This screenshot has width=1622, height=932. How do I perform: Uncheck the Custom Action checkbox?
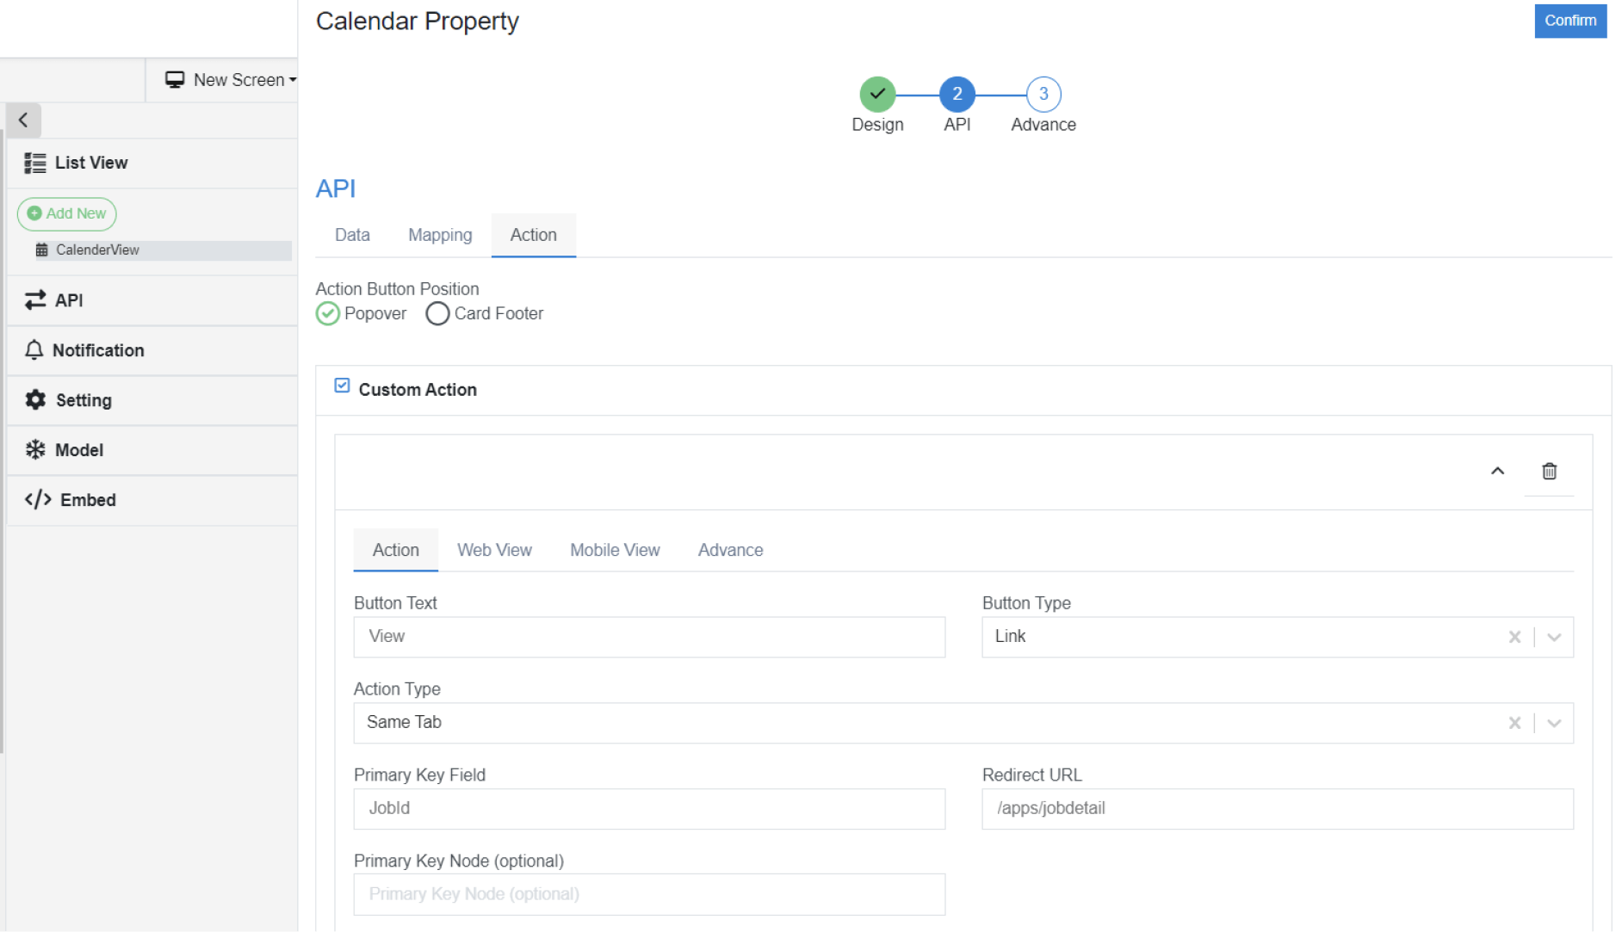(x=342, y=386)
